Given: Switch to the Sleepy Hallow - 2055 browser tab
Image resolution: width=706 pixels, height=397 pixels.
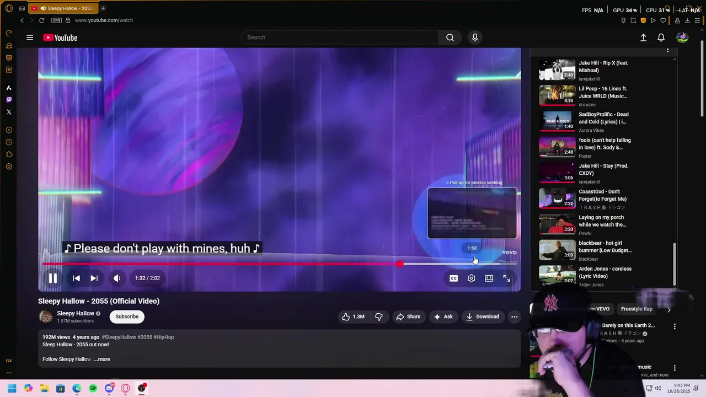Looking at the screenshot, I should [x=62, y=8].
